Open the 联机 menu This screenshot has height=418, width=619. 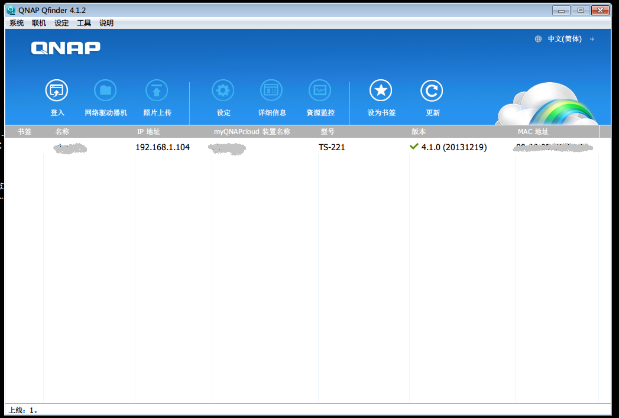(x=39, y=23)
